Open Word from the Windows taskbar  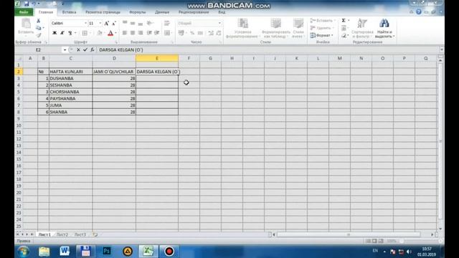click(65, 252)
